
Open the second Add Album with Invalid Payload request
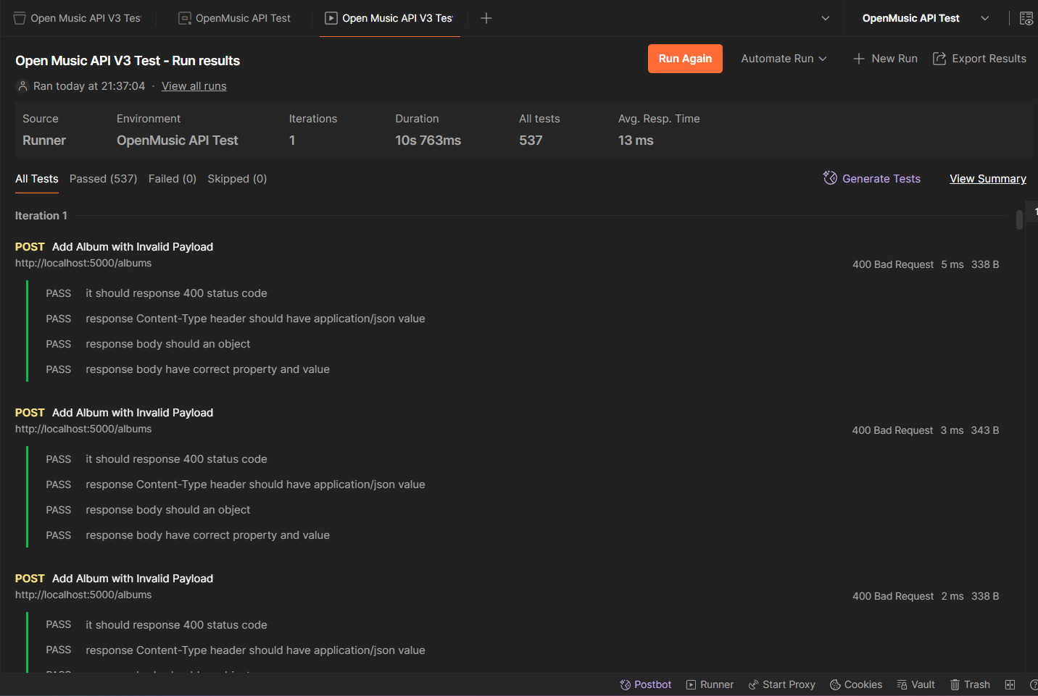(133, 413)
